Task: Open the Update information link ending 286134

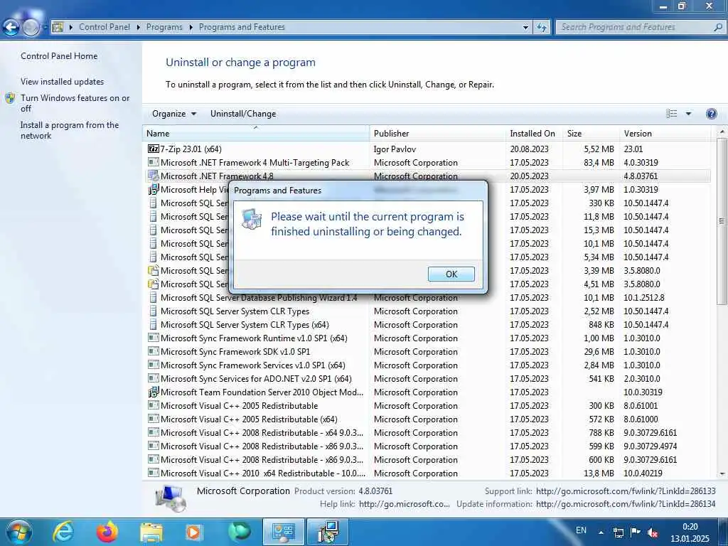Action: (626, 504)
